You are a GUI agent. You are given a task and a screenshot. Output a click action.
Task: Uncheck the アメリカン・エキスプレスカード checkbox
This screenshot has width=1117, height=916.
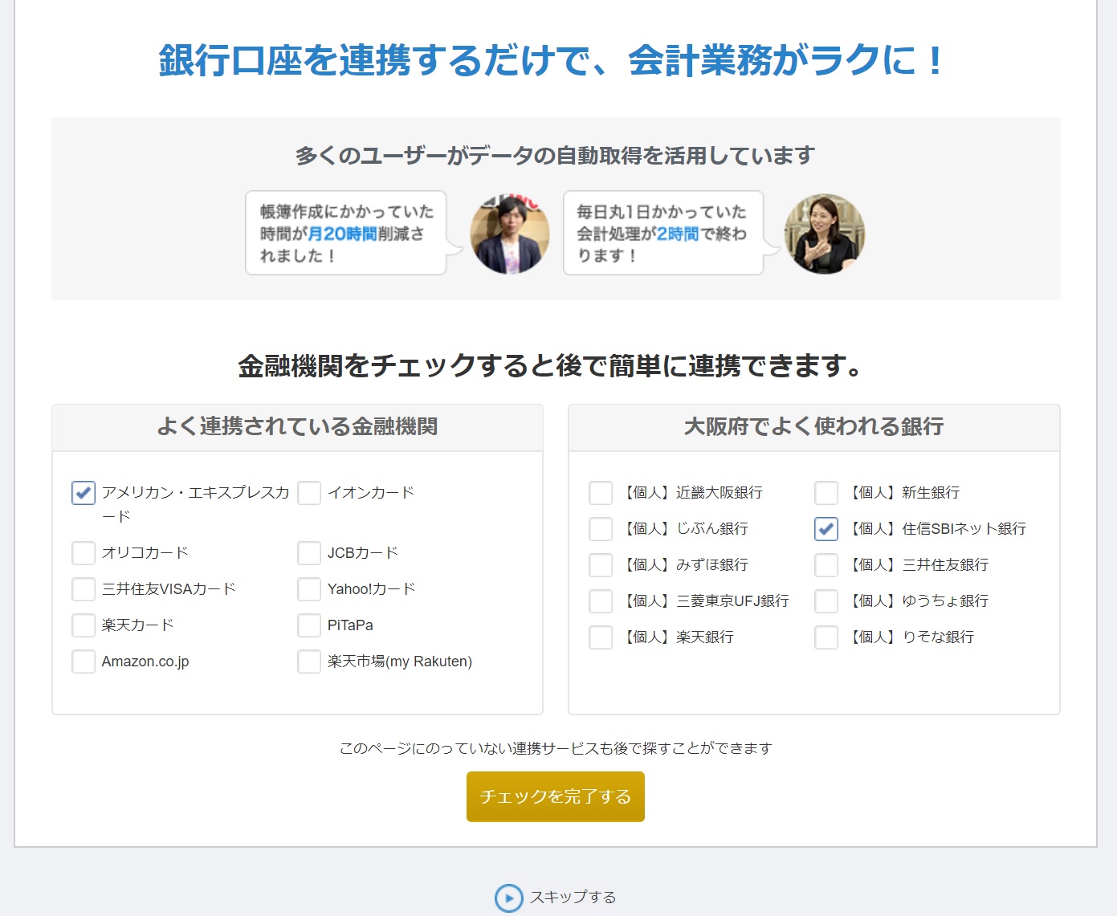(x=84, y=493)
